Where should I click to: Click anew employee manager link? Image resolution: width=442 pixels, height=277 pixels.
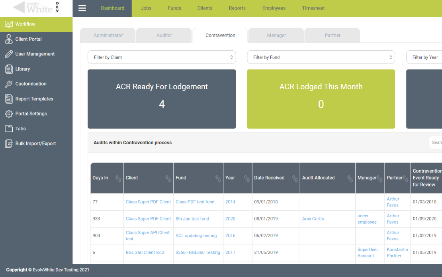coord(367,219)
